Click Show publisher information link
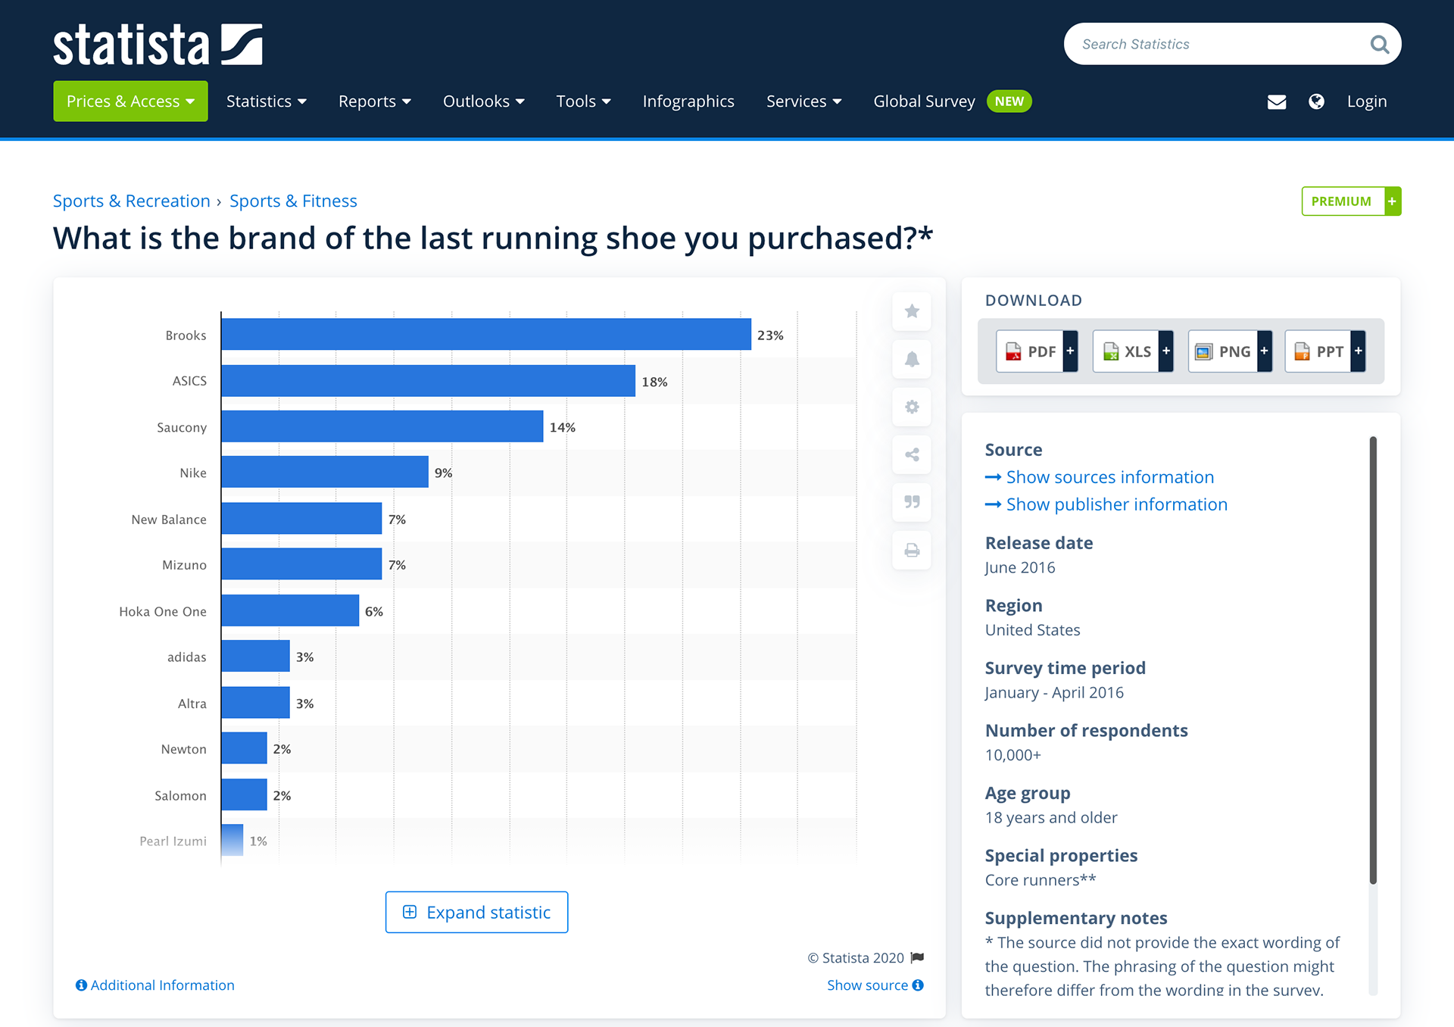 coord(1106,504)
